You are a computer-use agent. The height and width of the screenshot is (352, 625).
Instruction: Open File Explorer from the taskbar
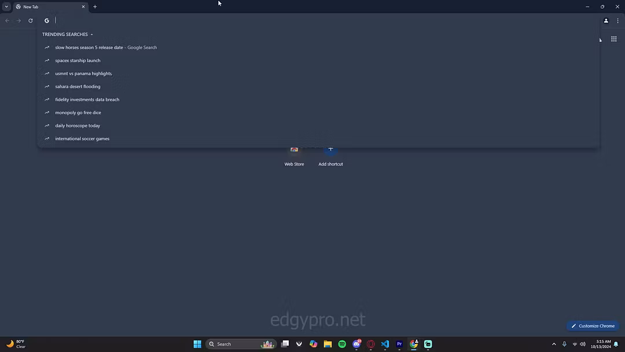328,344
